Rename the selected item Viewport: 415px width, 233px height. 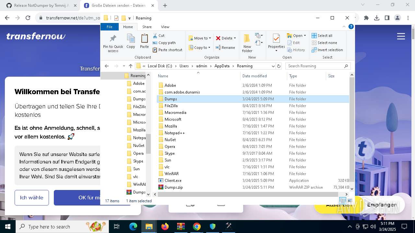point(225,48)
